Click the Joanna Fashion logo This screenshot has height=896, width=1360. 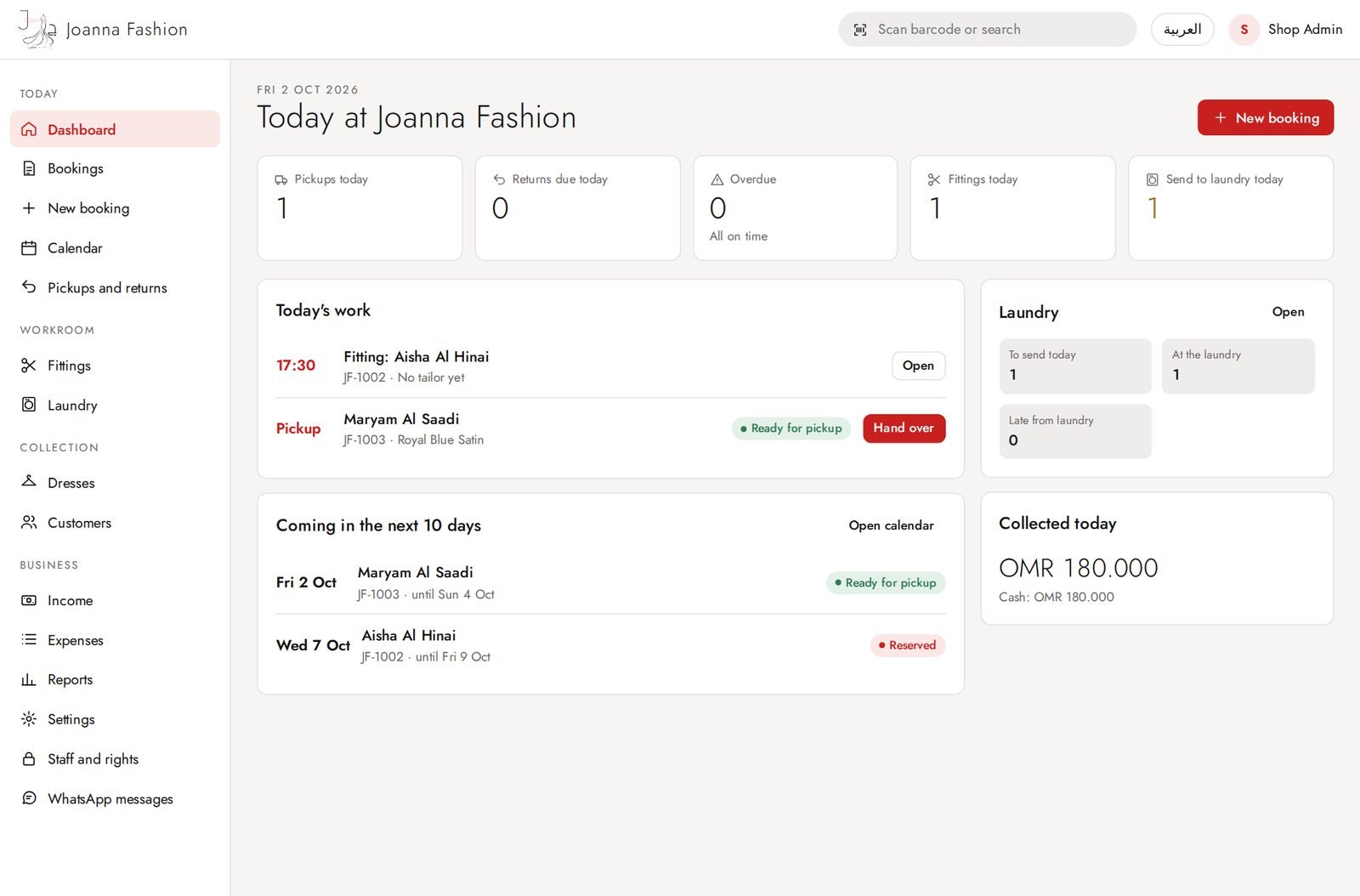(x=103, y=30)
